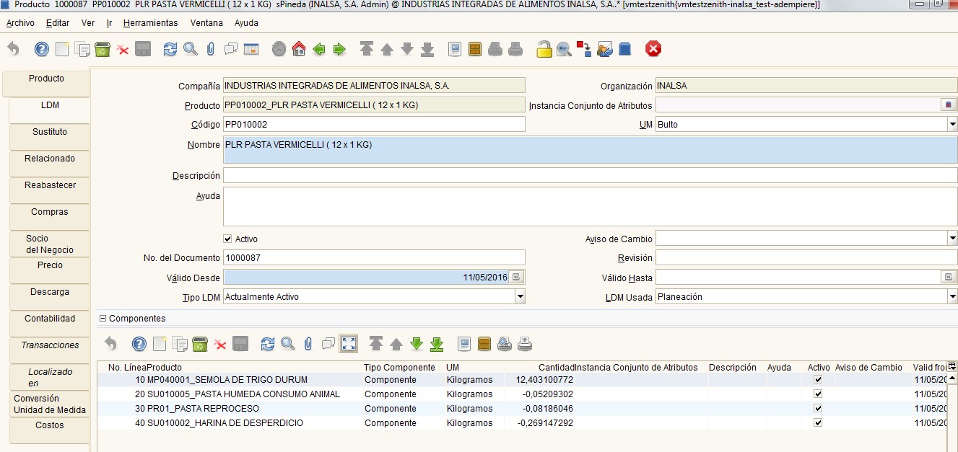Refresh the record using the main toolbar
The height and width of the screenshot is (452, 958).
(x=170, y=49)
